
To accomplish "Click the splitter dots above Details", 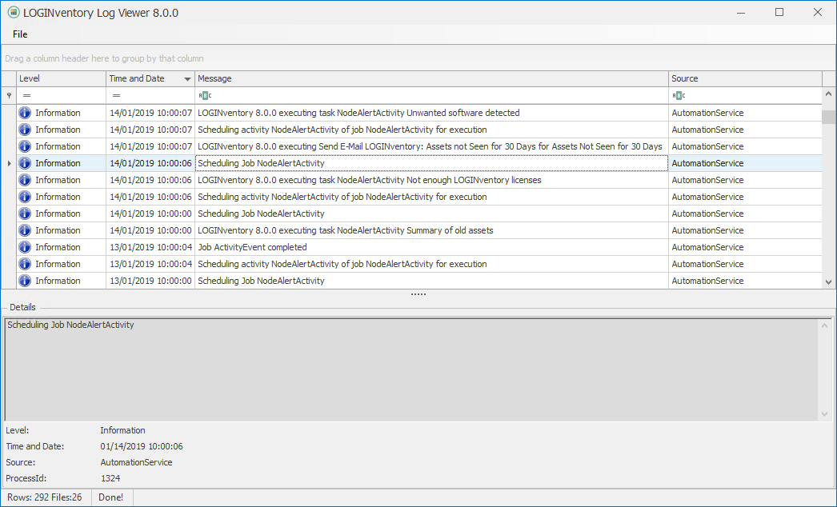I will (418, 294).
